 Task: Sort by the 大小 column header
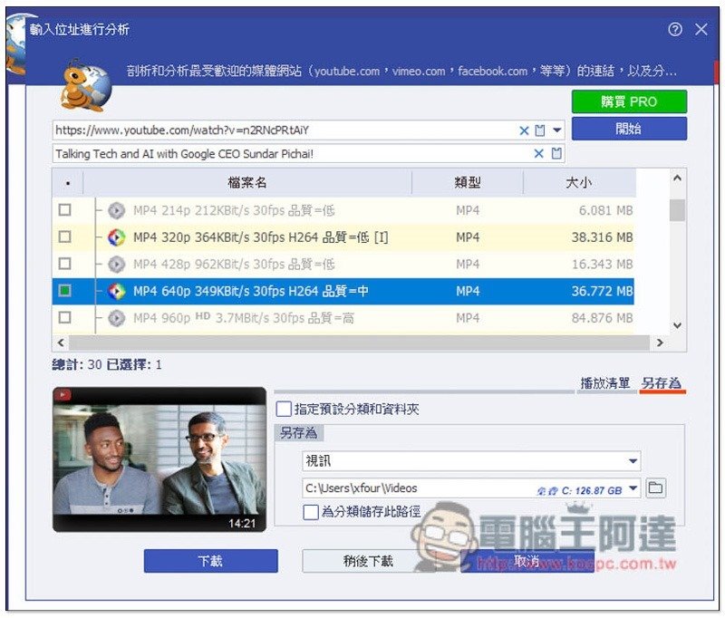point(579,182)
